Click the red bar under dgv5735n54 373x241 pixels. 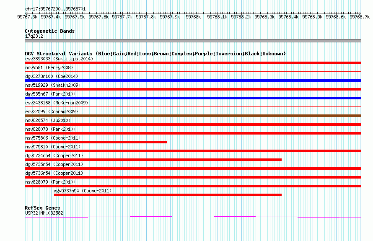coord(193,168)
